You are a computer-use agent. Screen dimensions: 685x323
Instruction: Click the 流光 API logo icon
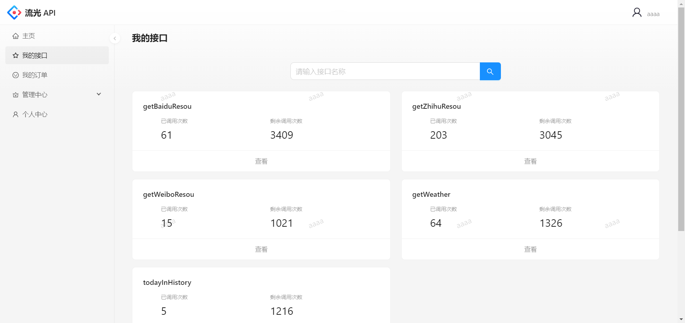click(x=14, y=12)
